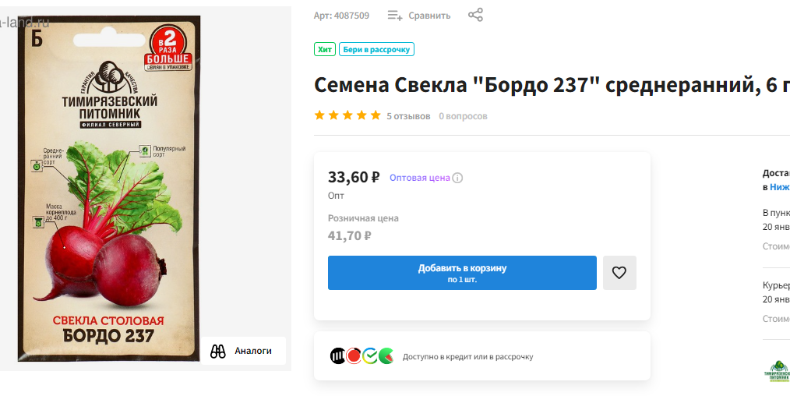The image size is (790, 396).
Task: Click the five-star rating
Action: coord(347,116)
